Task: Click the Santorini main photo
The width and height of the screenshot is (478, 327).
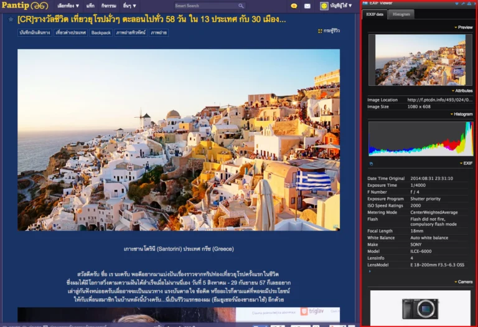Action: 179,140
